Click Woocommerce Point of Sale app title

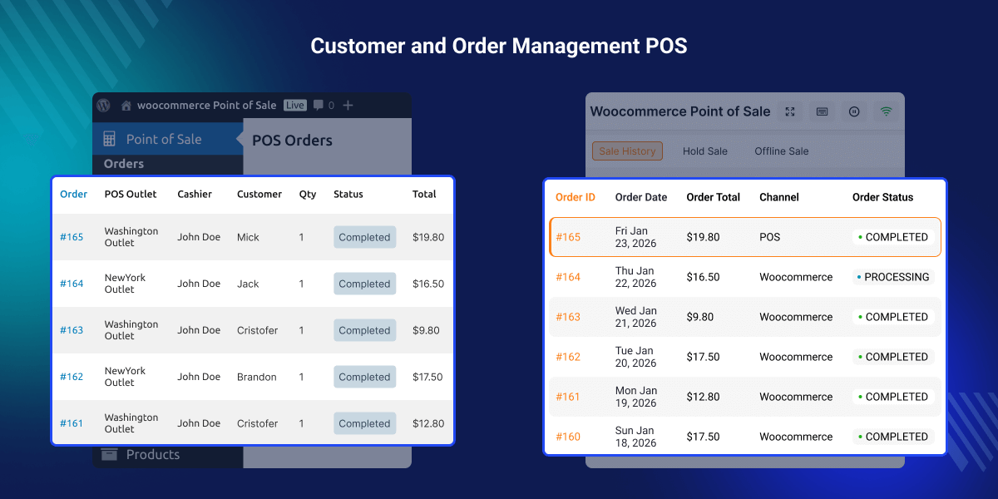tap(680, 111)
